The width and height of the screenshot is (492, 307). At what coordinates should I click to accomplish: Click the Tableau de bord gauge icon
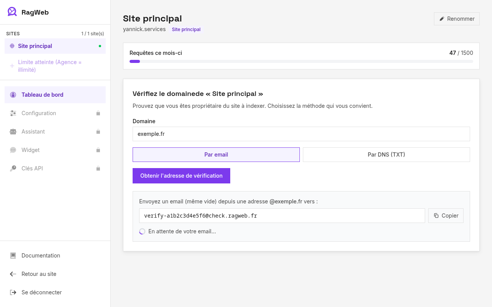[13, 95]
